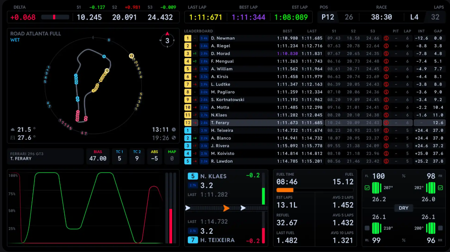The image size is (450, 252).
Task: Enable the rear-left tyre checkbox
Action: [367, 228]
